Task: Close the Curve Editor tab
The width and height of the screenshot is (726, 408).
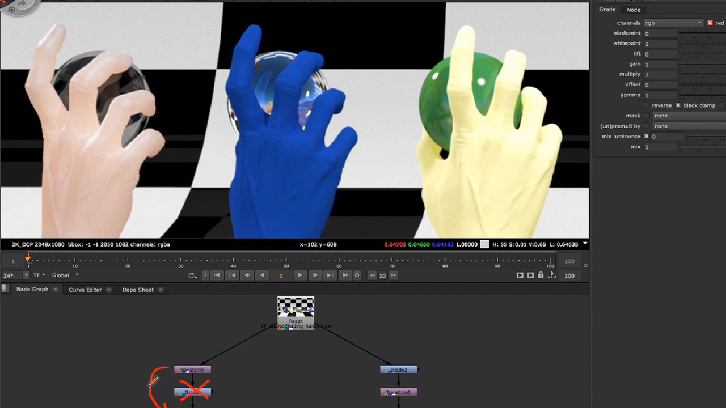Action: 109,290
